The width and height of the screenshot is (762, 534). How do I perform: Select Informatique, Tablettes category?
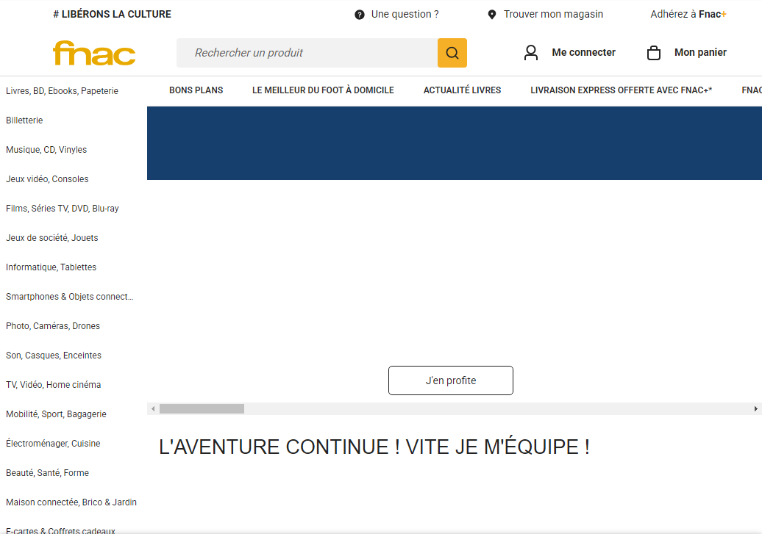[51, 267]
